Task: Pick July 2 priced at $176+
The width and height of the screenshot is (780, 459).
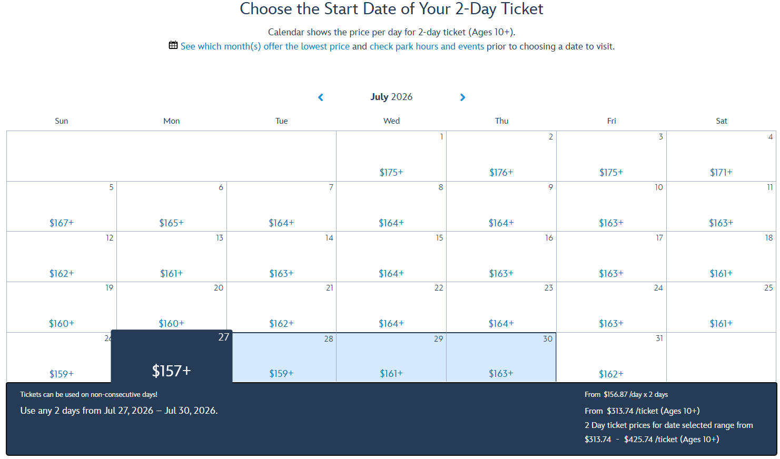Action: coord(501,156)
